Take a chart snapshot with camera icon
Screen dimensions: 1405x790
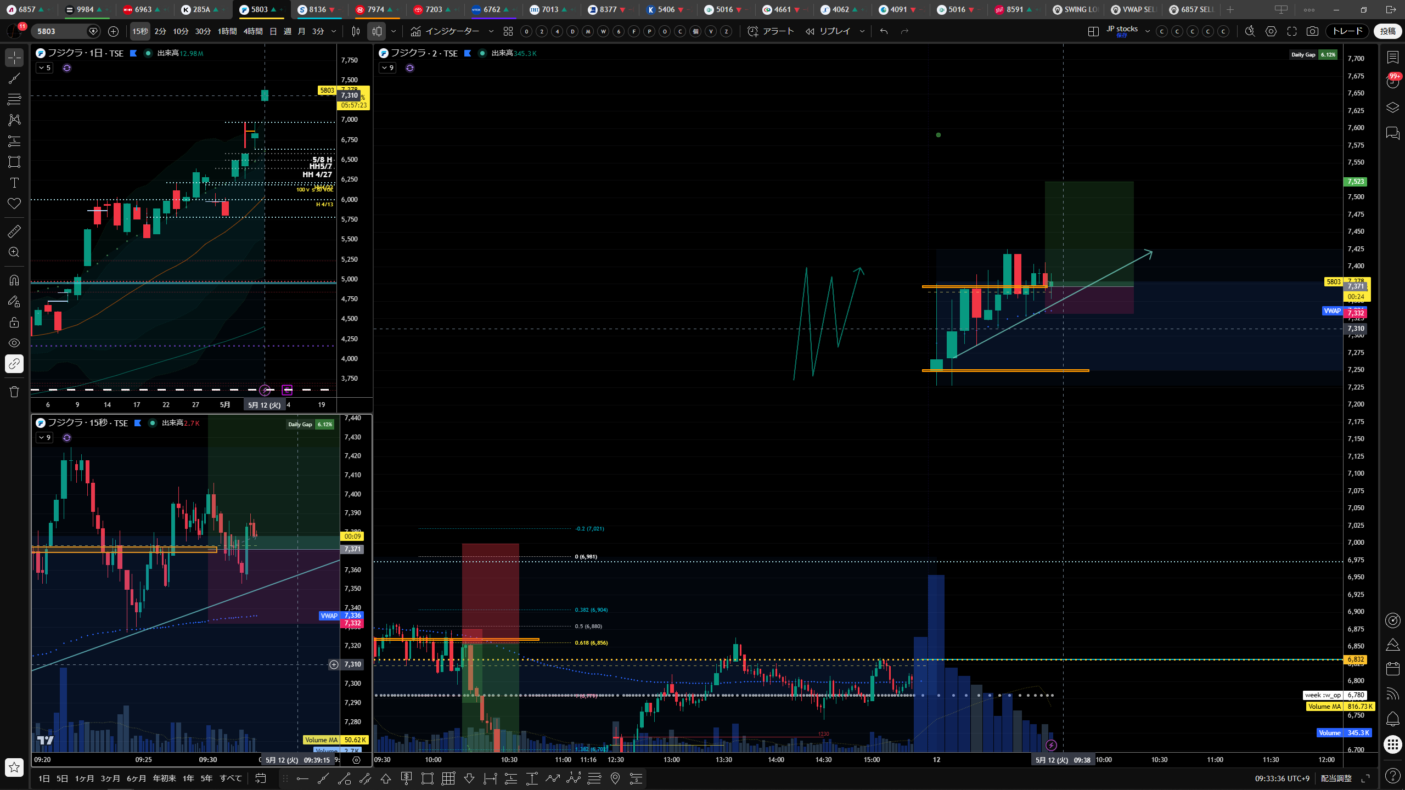[x=1312, y=31]
